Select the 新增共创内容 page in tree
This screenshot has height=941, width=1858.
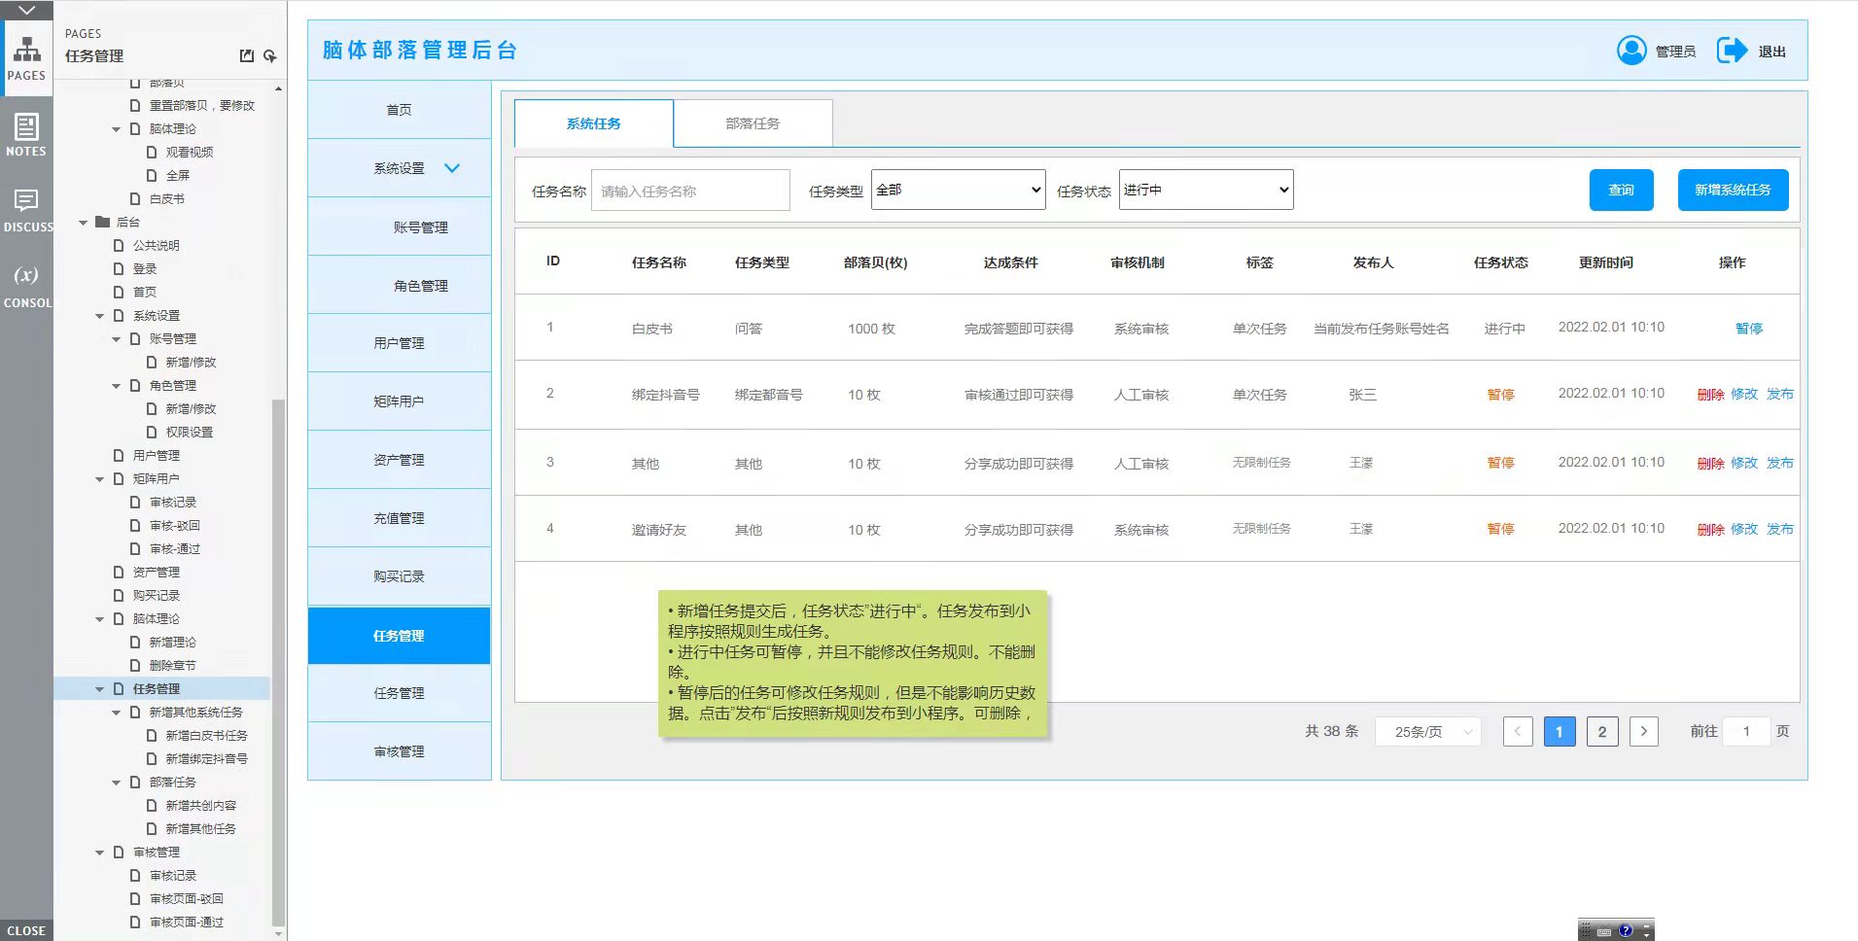click(x=200, y=805)
